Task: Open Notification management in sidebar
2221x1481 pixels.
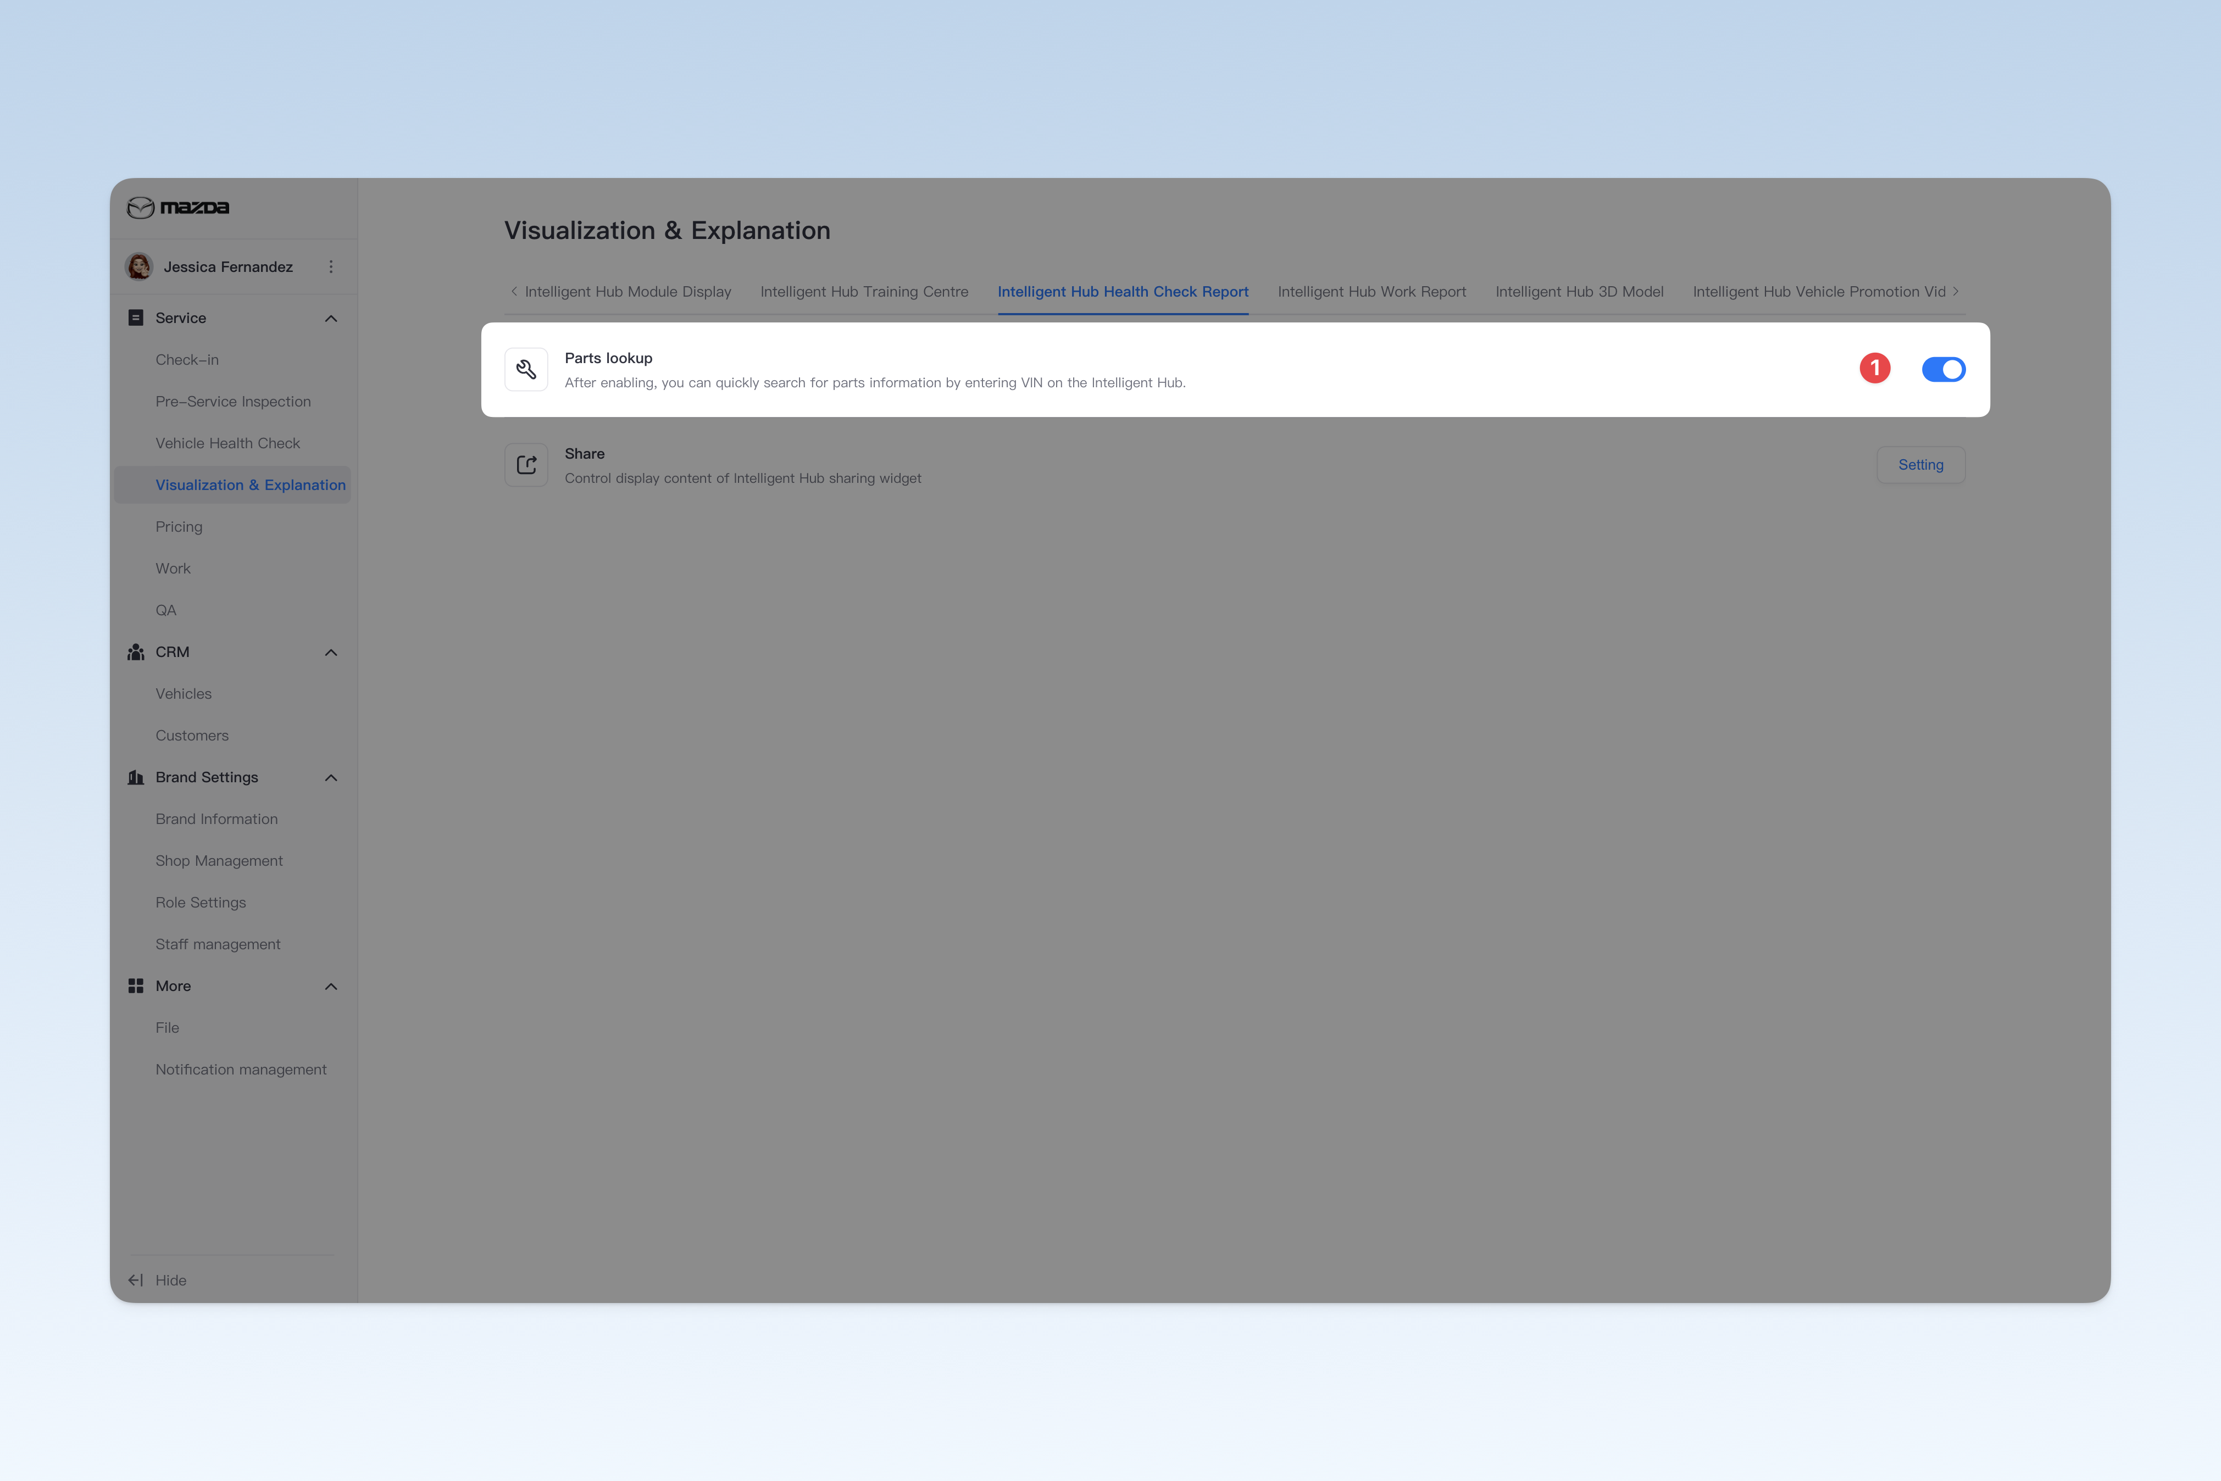Action: coord(241,1069)
